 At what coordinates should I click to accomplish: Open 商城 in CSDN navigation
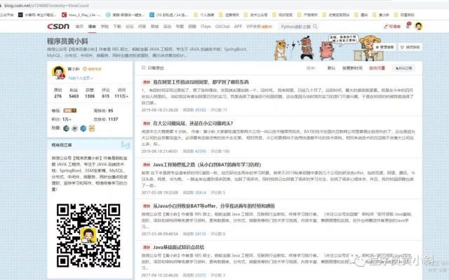154,27
